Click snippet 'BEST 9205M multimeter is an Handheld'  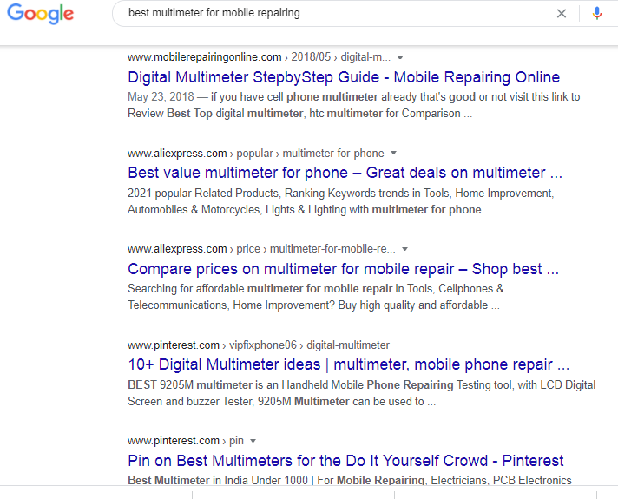tap(361, 393)
